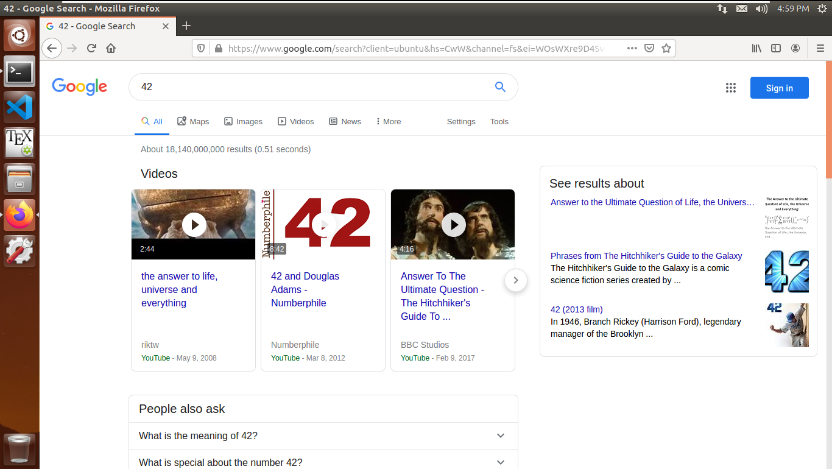Go to the Firefox home page icon
Viewport: 832px width, 469px height.
(111, 48)
